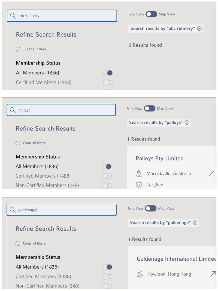Screen dimensions: 218x291
Task: Remove the "abc refinery" search tag
Action: point(199,28)
